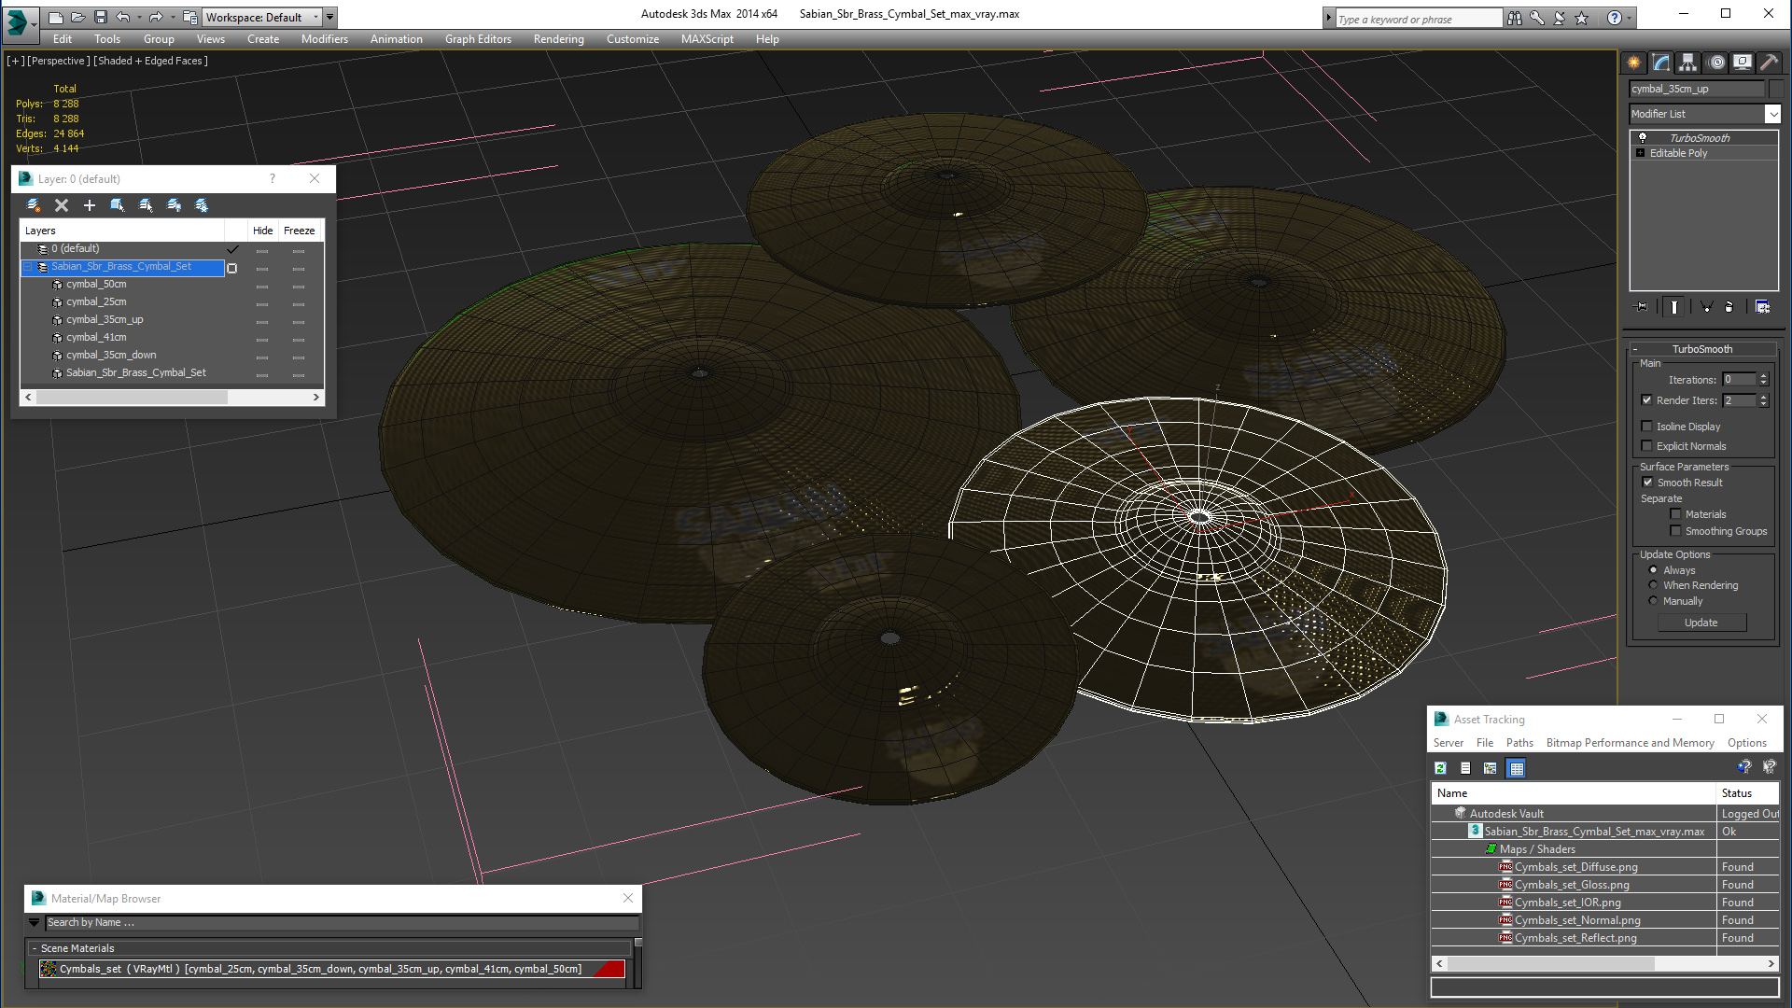Select the Always update radio button
Viewport: 1792px width, 1008px height.
tap(1654, 570)
